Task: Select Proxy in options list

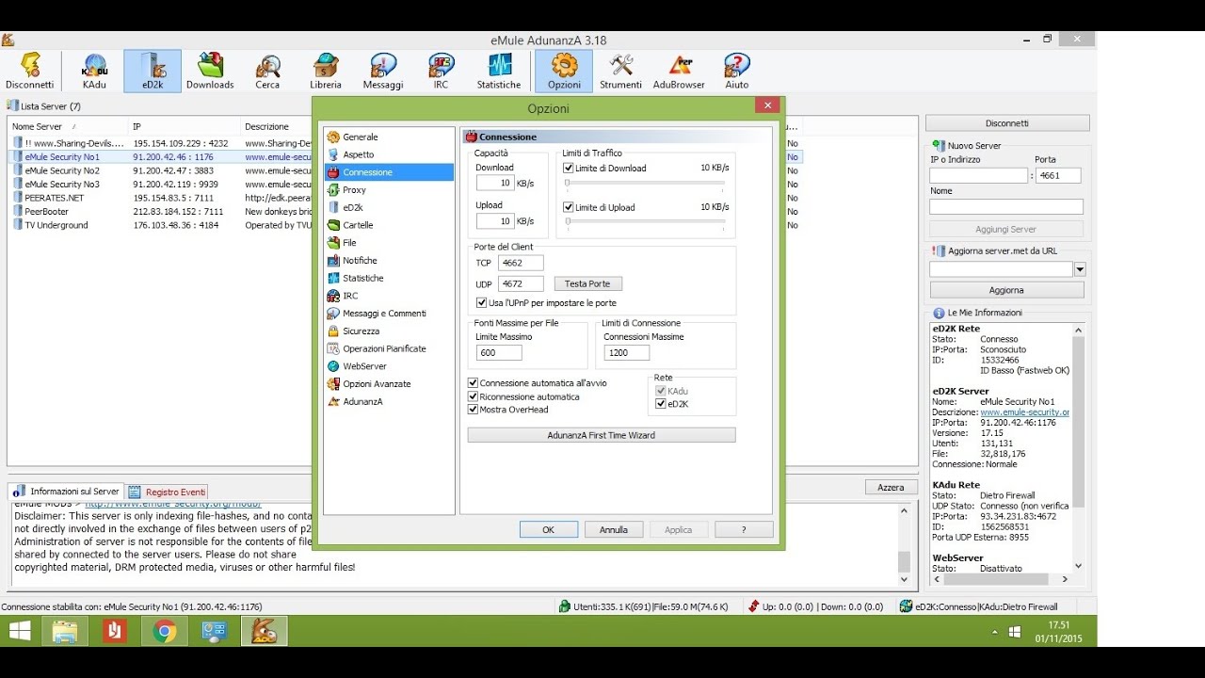Action: (354, 190)
